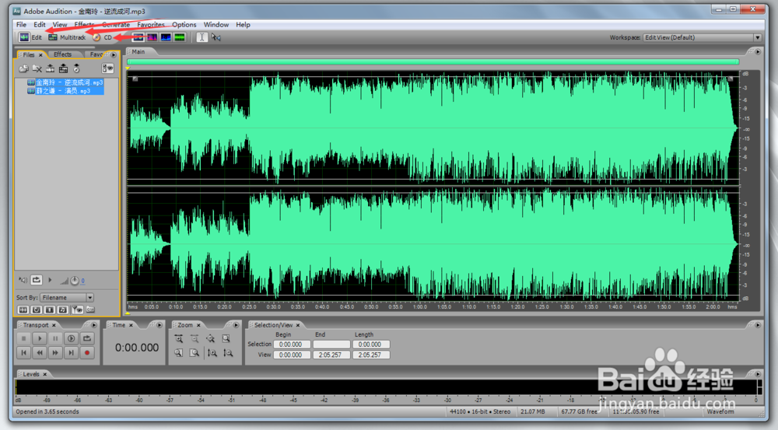Switch to the Effects tab
Image resolution: width=778 pixels, height=430 pixels.
click(62, 54)
